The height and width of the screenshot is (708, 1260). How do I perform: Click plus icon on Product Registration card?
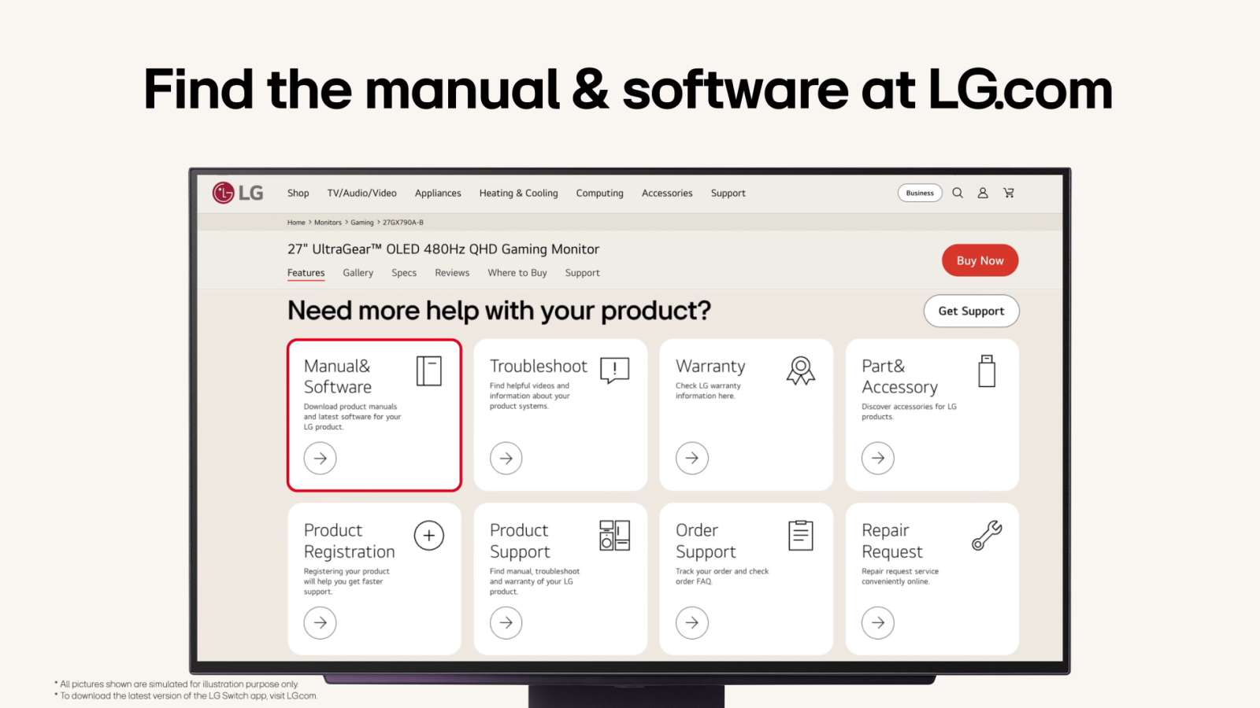coord(429,536)
